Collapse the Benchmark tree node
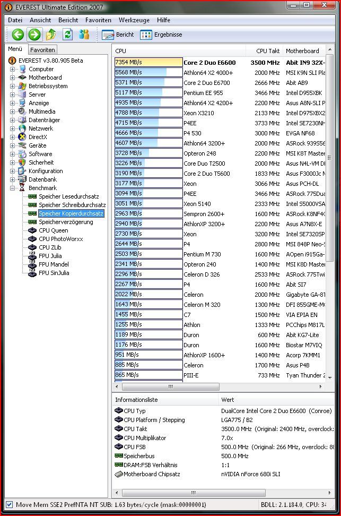The height and width of the screenshot is (516, 341). point(13,188)
